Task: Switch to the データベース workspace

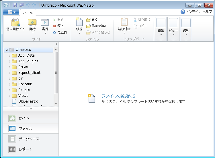Action: point(31,139)
